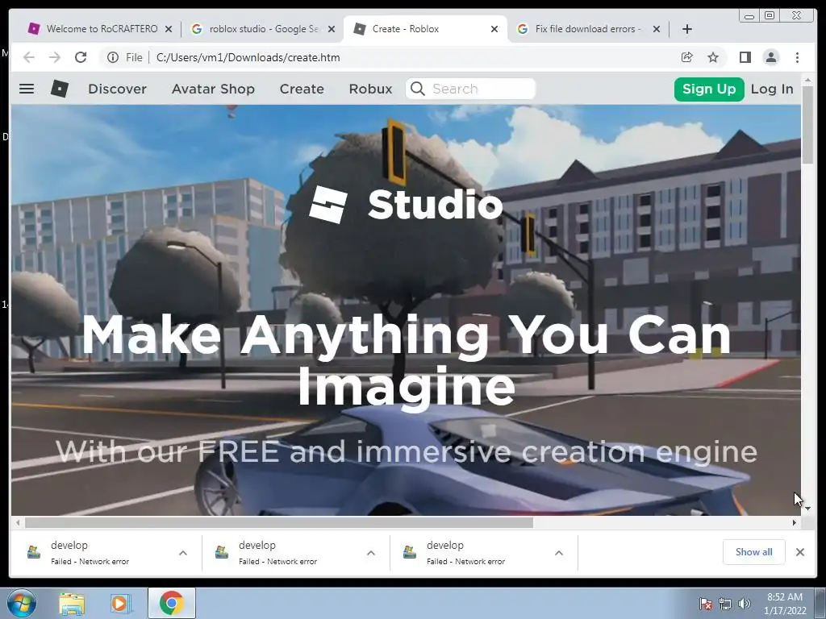The height and width of the screenshot is (619, 826).
Task: Open the Chrome profile avatar icon
Action: [770, 57]
